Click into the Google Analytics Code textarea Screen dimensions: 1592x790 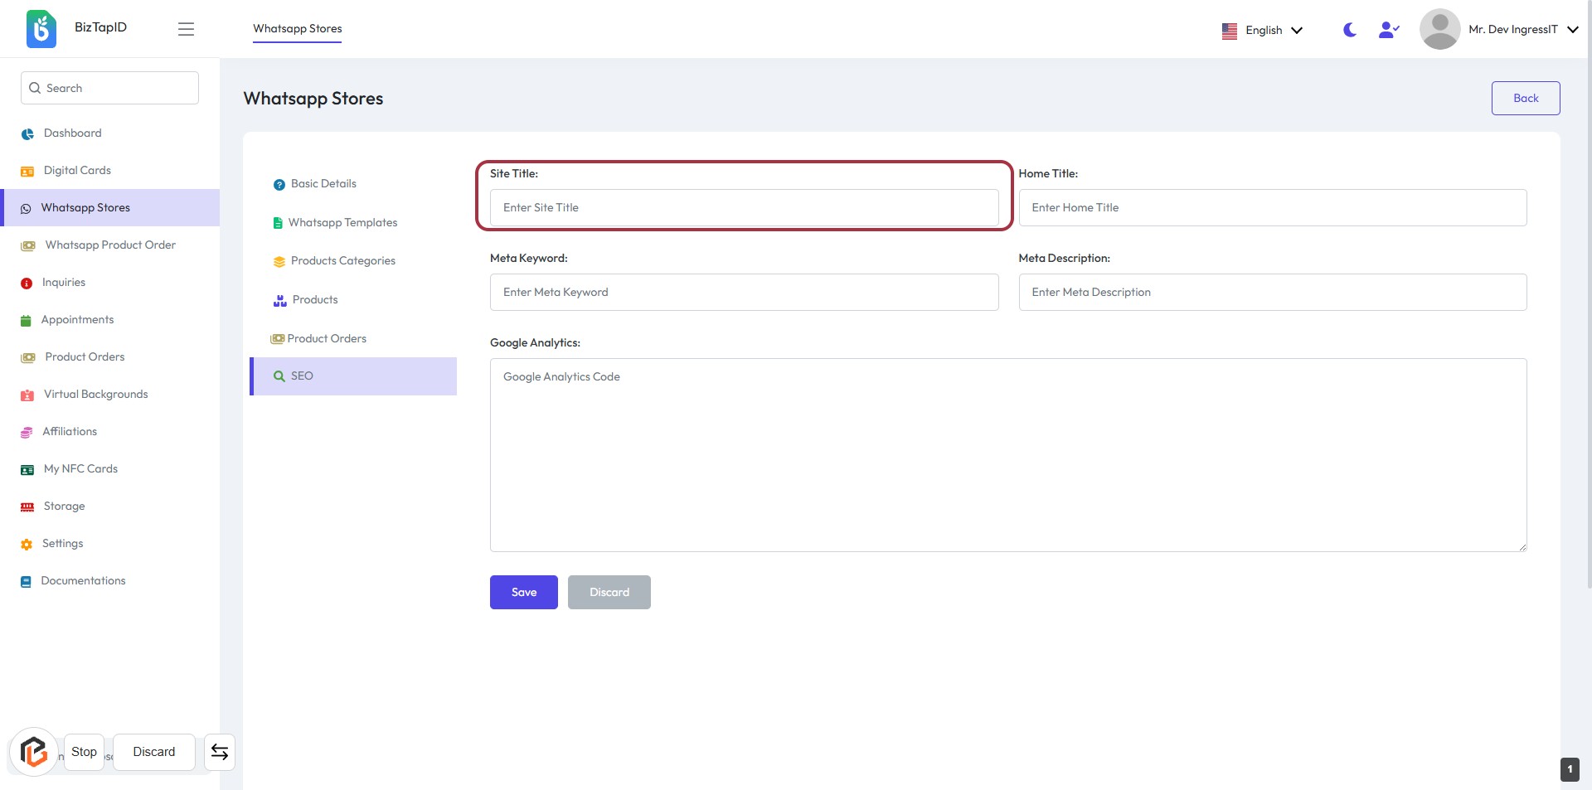1007,455
